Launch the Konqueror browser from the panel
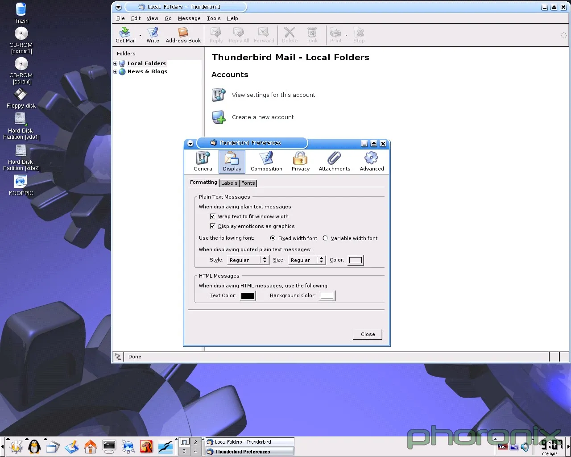 (128, 446)
